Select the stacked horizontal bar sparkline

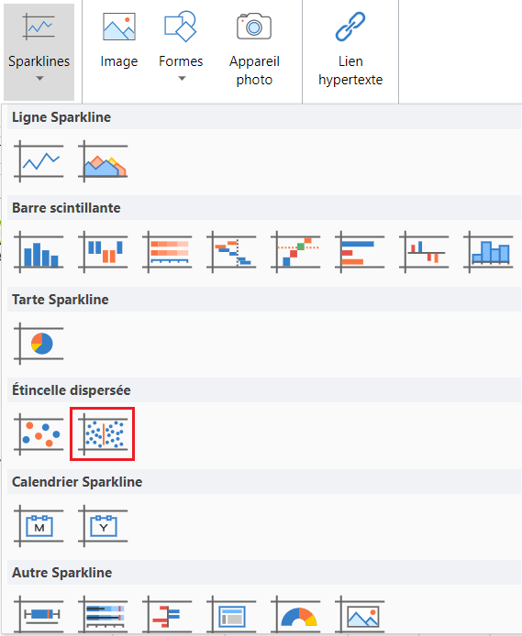point(167,252)
